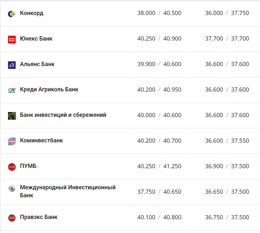
Task: Click ПУМБ rate 40.250 / 41.250
Action: (159, 166)
